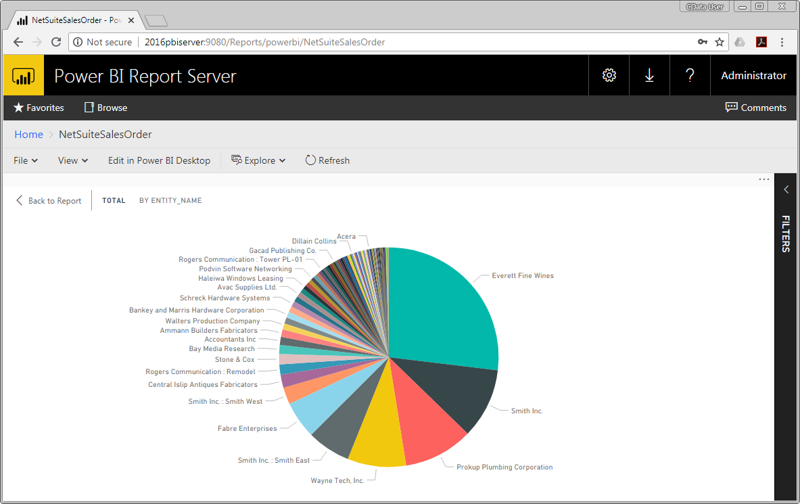Viewport: 800px width, 504px height.
Task: Expand the Filters pane chevron
Action: [x=786, y=190]
